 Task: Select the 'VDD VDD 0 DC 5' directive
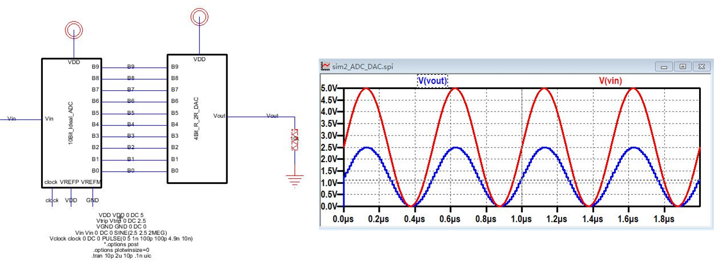(121, 215)
